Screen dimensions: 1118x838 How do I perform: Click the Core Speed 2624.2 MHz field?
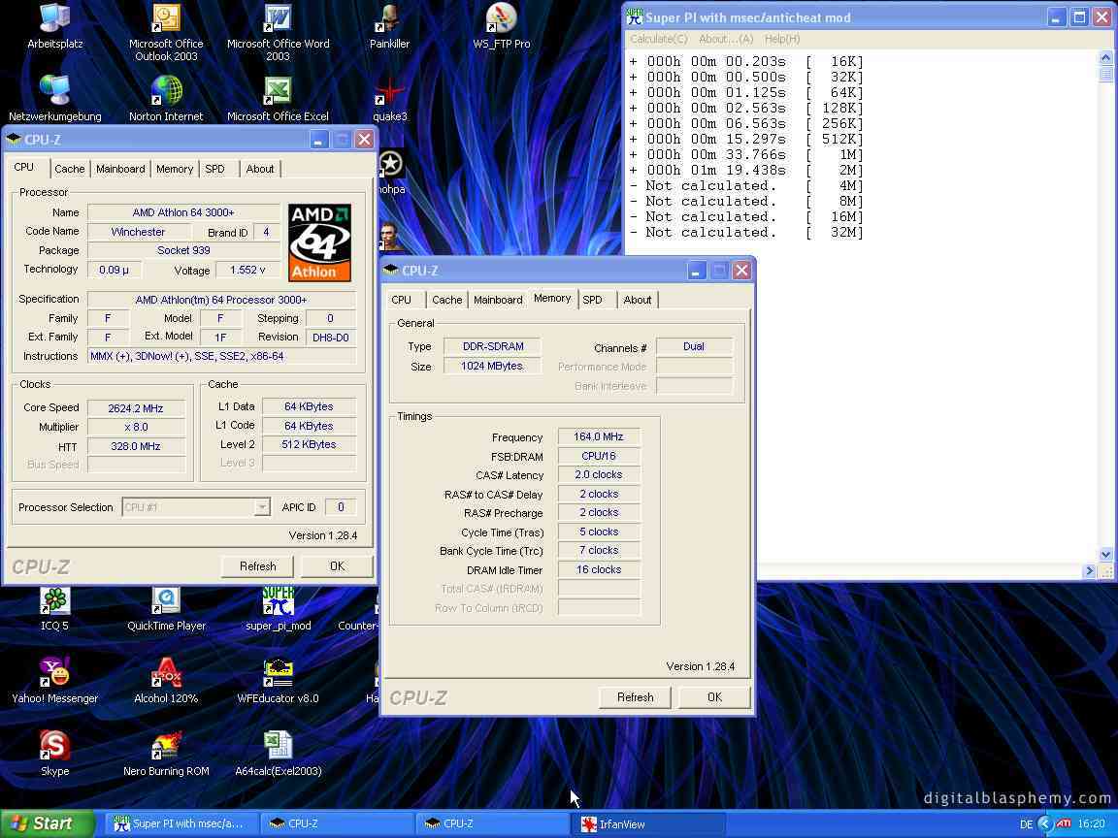coord(136,408)
